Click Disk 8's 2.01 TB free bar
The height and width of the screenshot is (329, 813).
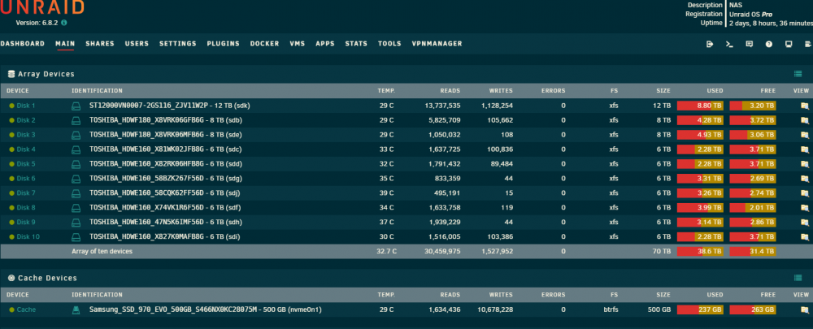point(753,208)
